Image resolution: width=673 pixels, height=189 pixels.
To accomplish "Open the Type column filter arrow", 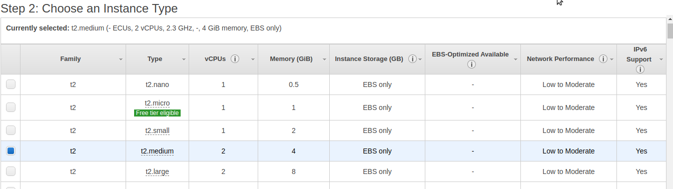I will 184,59.
